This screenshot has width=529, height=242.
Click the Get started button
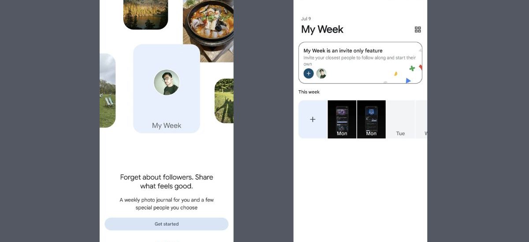click(x=167, y=224)
